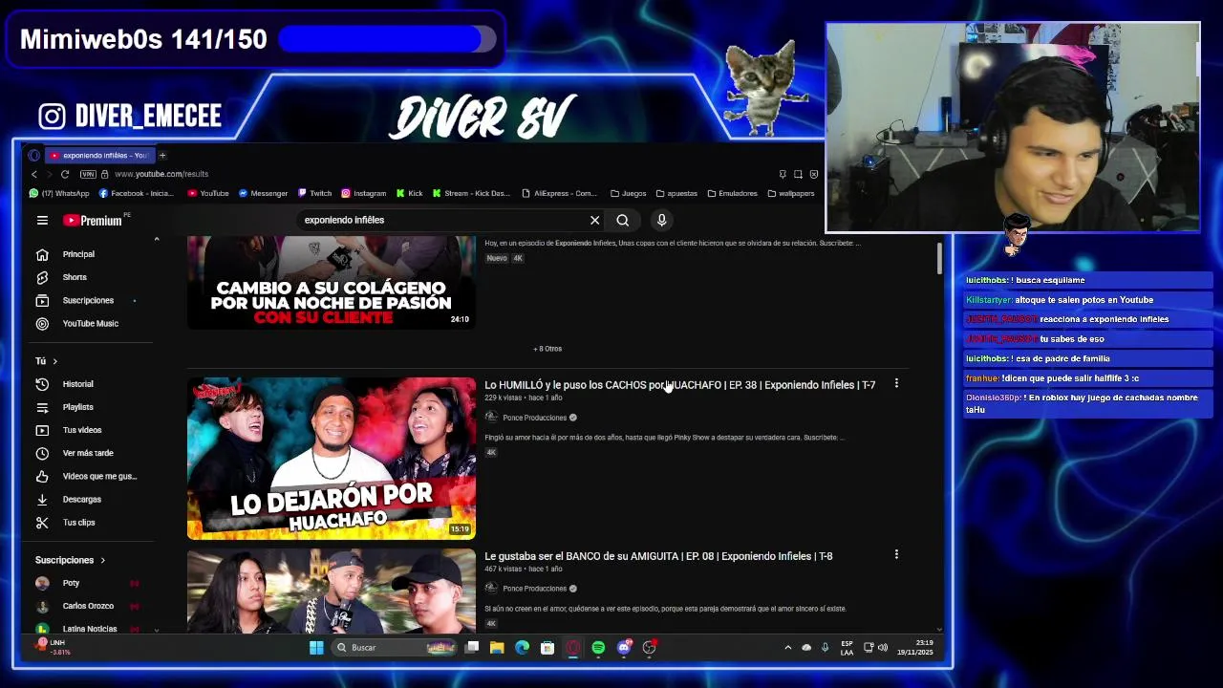Screen dimensions: 1223x688
Task: Open the 'Lo dejaron por huachafo' thumbnail
Action: [x=332, y=459]
